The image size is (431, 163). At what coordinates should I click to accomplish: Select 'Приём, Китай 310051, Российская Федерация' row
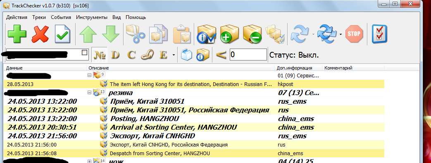(x=194, y=110)
